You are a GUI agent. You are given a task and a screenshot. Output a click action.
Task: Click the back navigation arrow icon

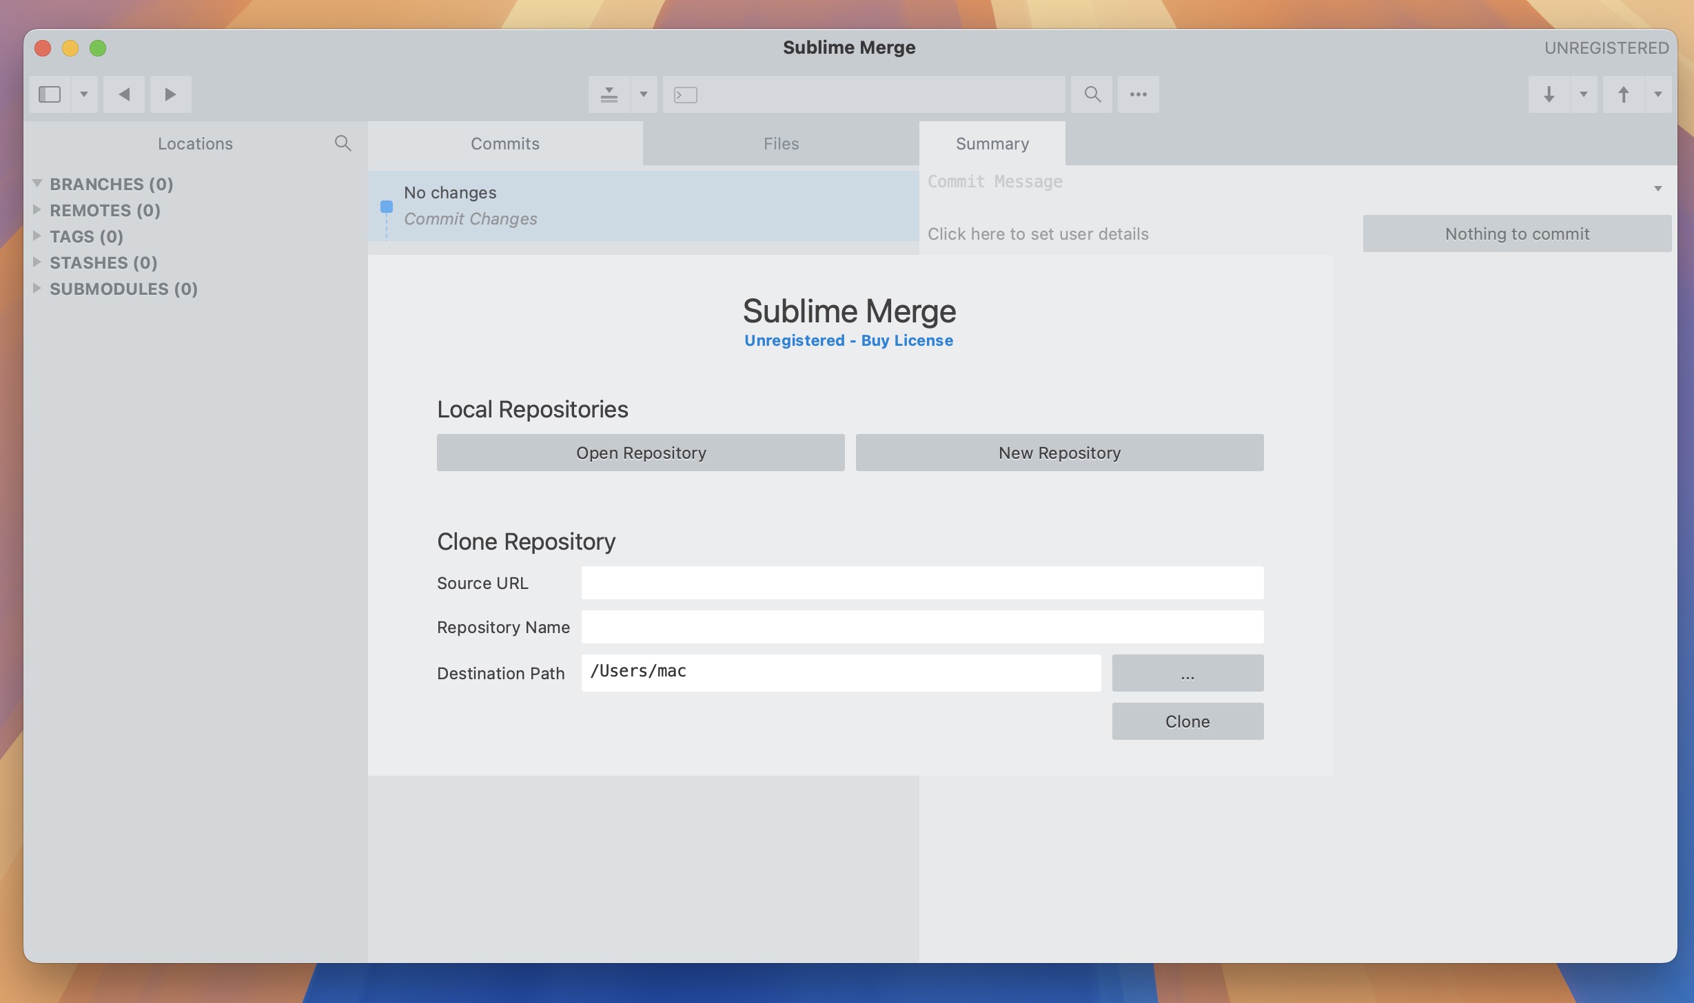click(122, 93)
